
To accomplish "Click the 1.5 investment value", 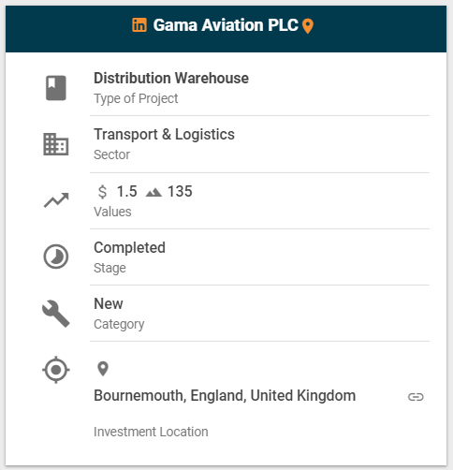I will click(x=126, y=191).
